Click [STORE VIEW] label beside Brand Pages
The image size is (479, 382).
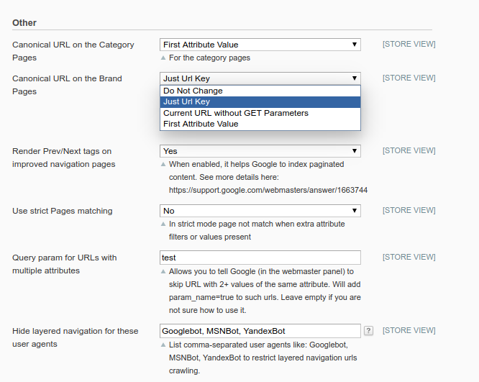pyautogui.click(x=409, y=78)
